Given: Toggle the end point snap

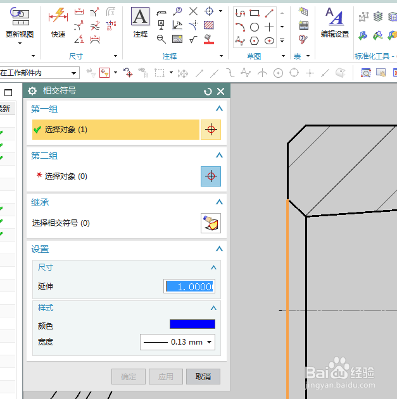Looking at the screenshot, I should click(199, 73).
